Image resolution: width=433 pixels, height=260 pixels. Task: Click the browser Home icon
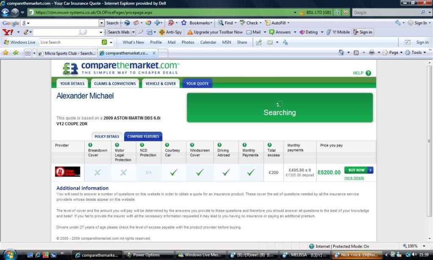point(342,53)
